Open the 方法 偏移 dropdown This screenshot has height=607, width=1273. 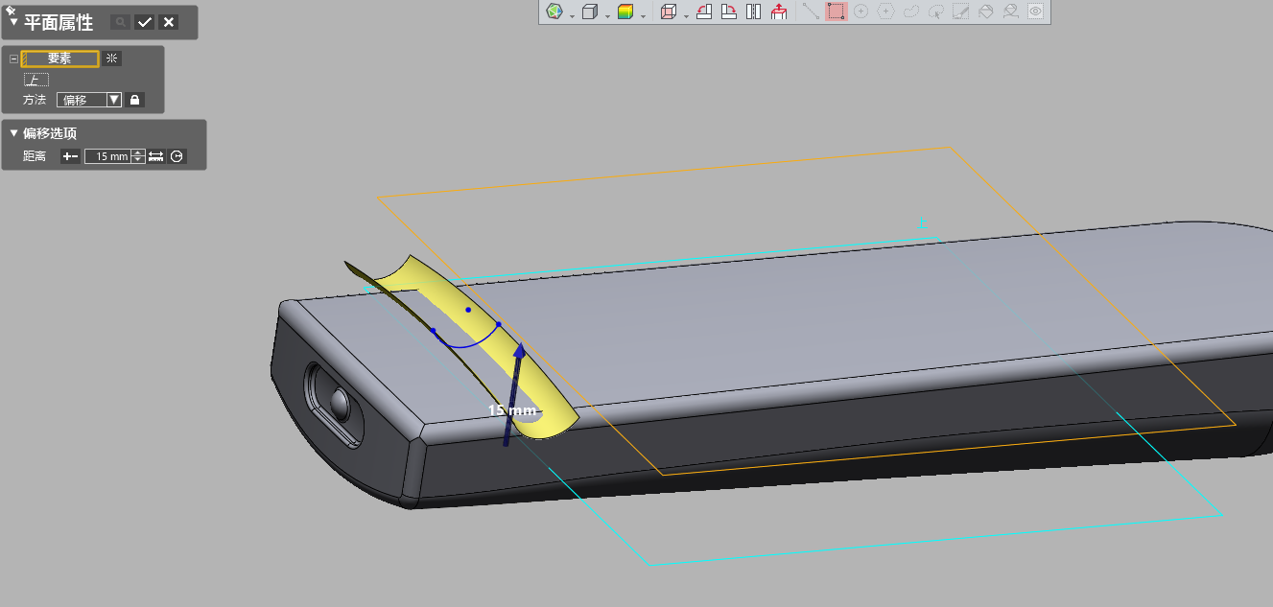pos(114,100)
